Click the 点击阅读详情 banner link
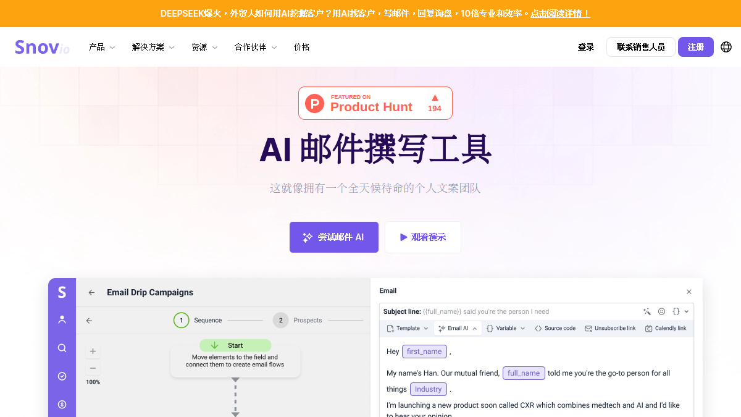 (x=560, y=14)
